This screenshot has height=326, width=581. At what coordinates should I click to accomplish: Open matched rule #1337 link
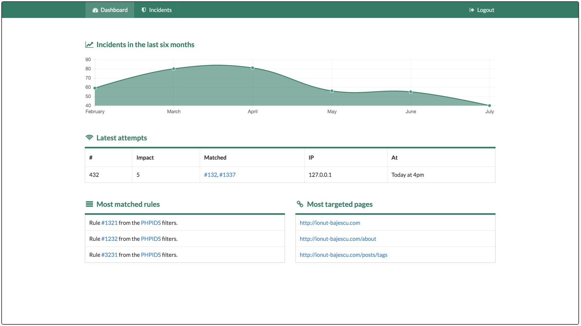click(228, 175)
